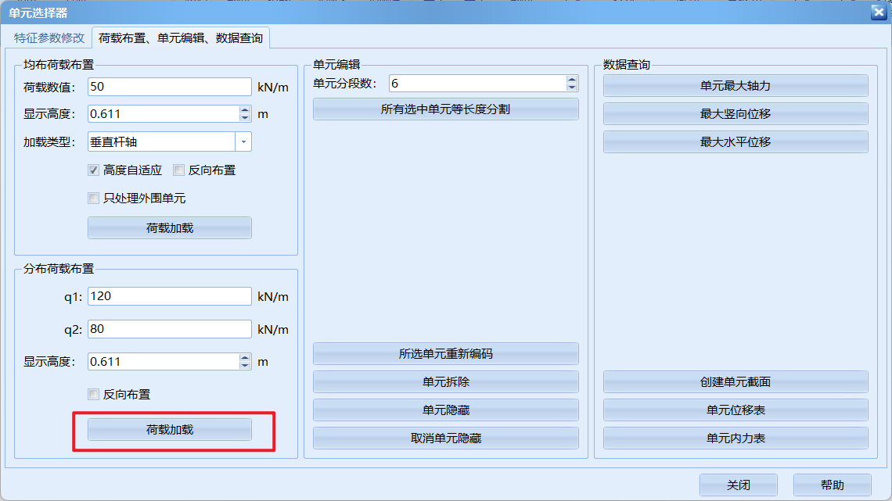Increase 单元分段数 with up arrow

click(x=572, y=80)
